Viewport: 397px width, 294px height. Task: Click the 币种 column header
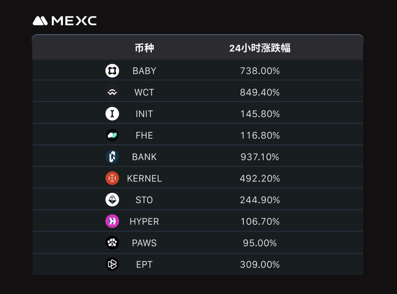coord(144,48)
